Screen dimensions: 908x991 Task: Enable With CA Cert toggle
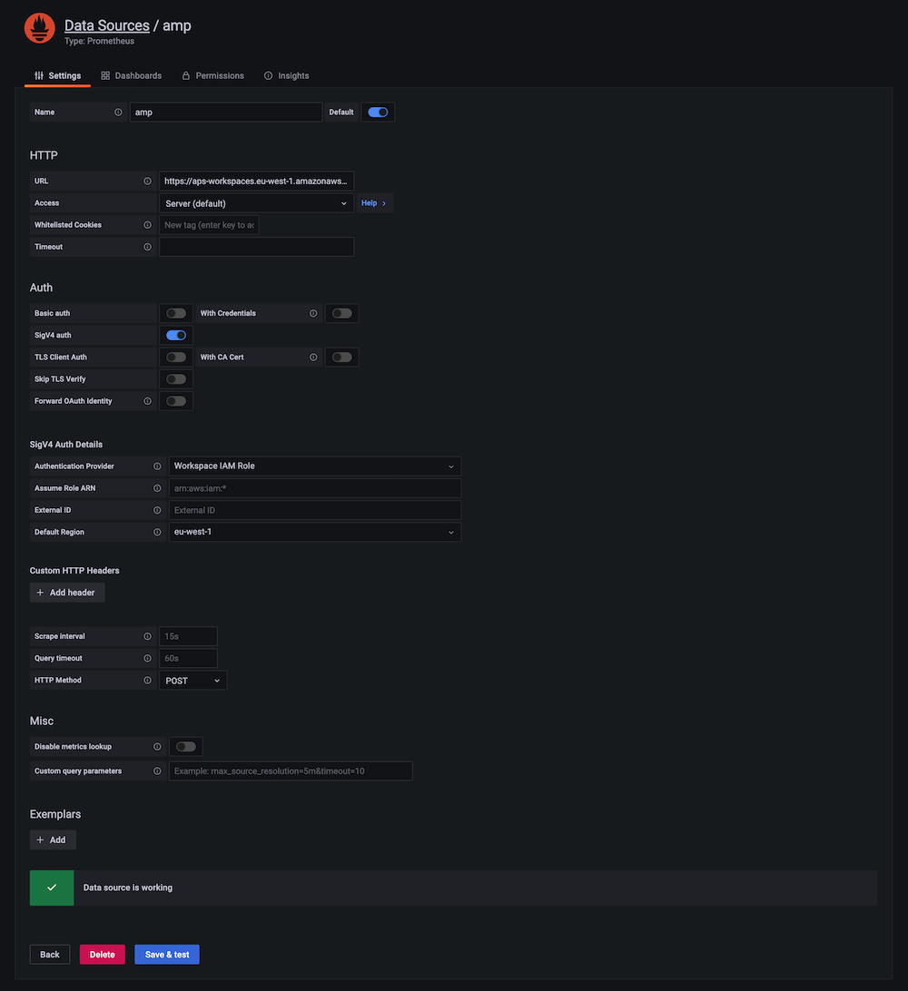(342, 357)
